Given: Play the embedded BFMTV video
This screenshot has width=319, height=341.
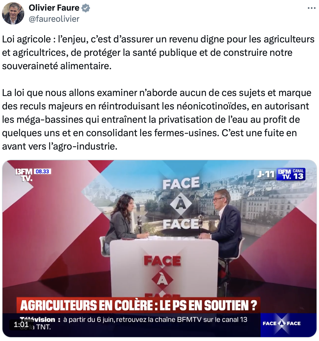Looking at the screenshot, I should [159, 248].
